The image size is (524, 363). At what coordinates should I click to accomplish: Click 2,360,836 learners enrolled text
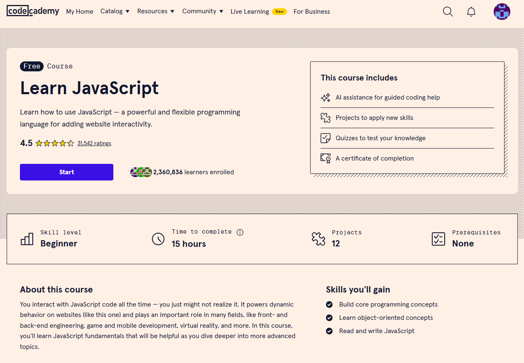point(193,172)
